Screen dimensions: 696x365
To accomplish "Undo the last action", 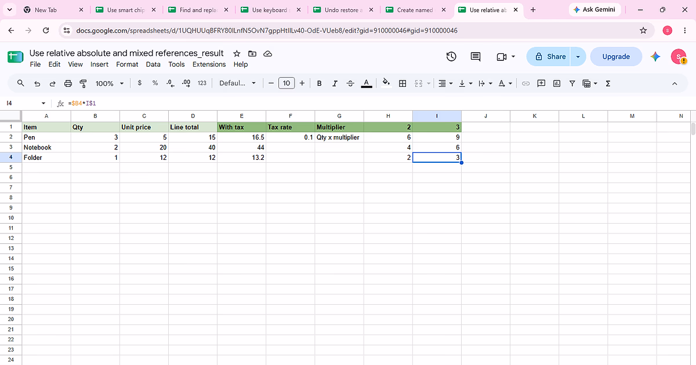I will 37,83.
